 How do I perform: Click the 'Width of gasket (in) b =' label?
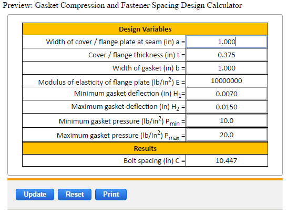point(149,68)
